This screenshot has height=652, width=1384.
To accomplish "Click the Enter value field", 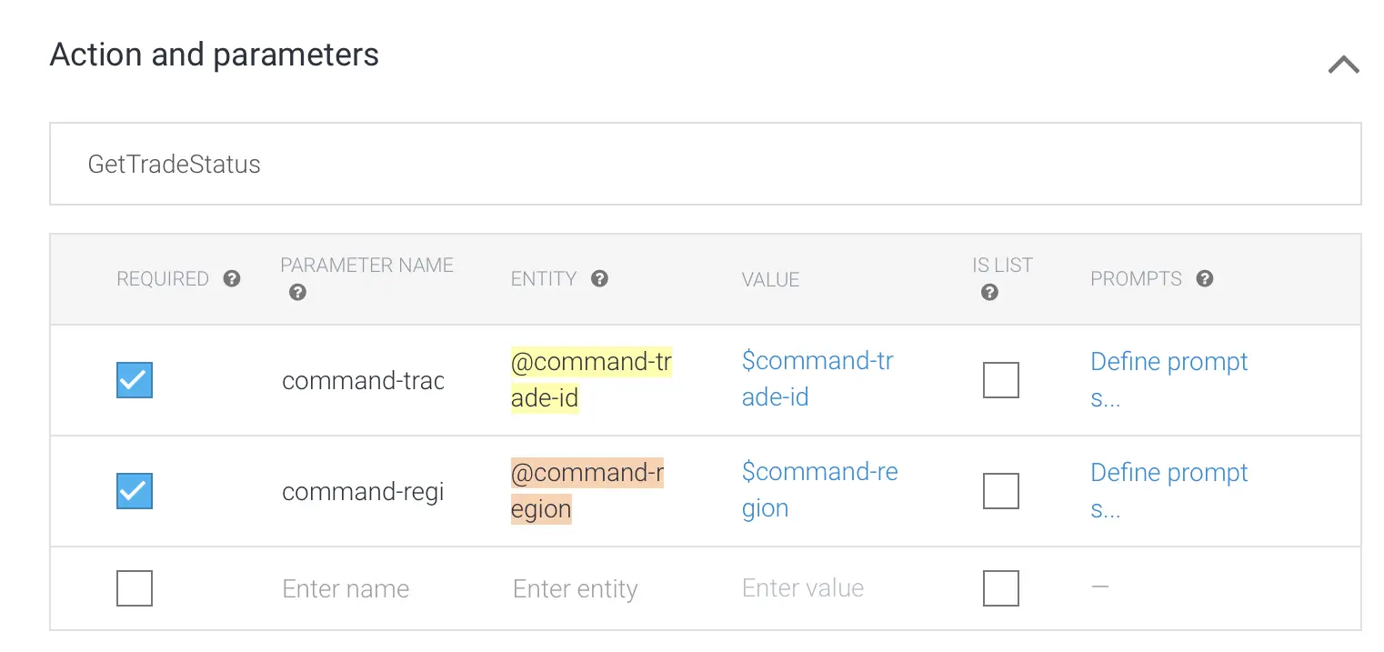I will tap(803, 588).
